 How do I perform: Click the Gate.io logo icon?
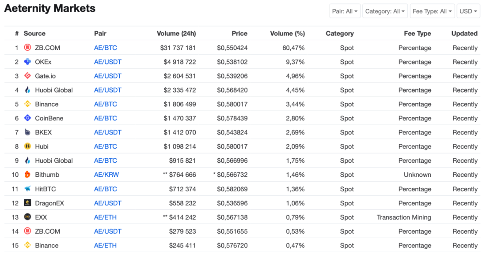click(x=27, y=76)
